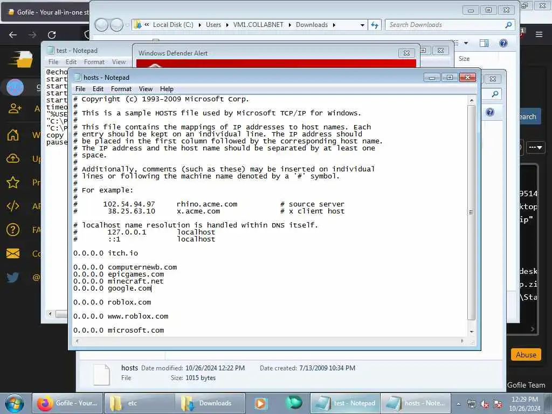Click the Firefox forward arrow

32,35
